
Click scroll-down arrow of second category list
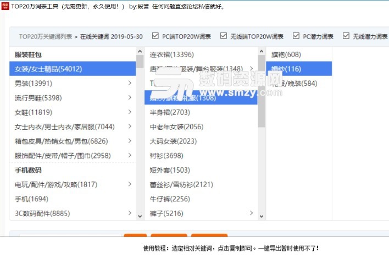point(262,215)
